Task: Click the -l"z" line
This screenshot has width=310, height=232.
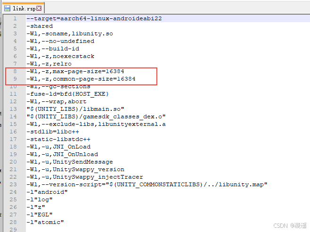Action: click(36, 207)
